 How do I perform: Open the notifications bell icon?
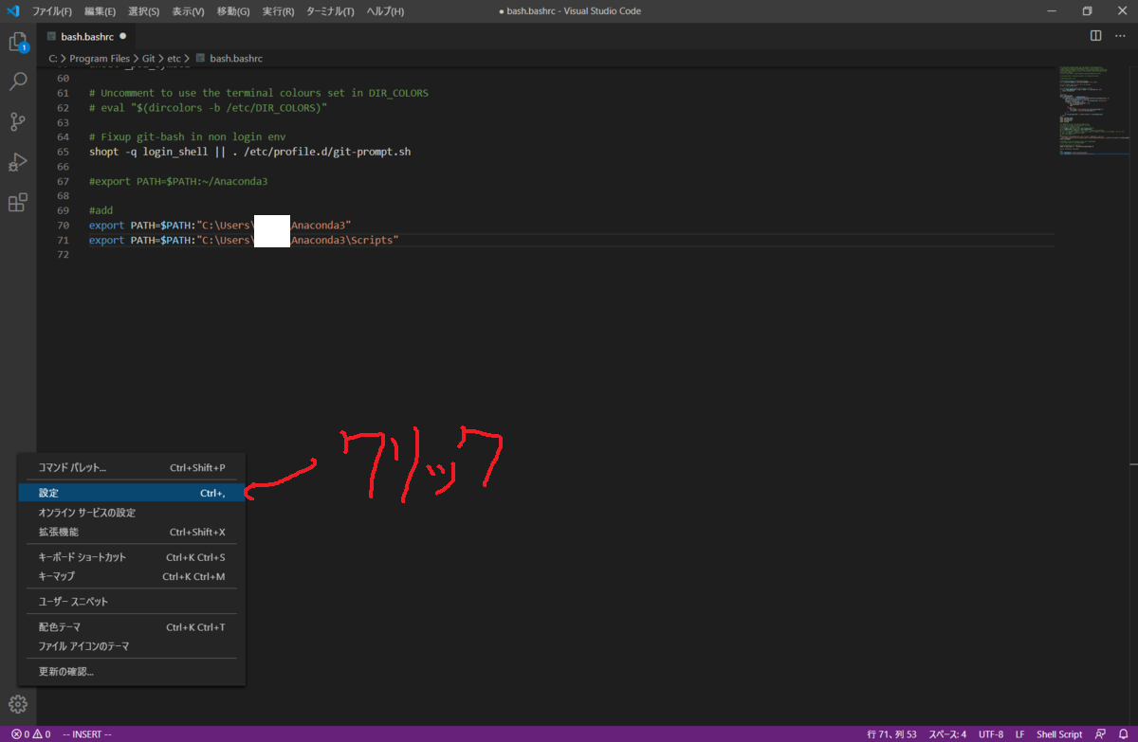point(1123,734)
